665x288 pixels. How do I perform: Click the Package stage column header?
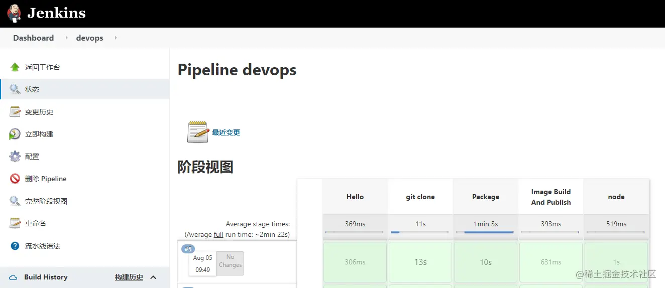point(486,197)
